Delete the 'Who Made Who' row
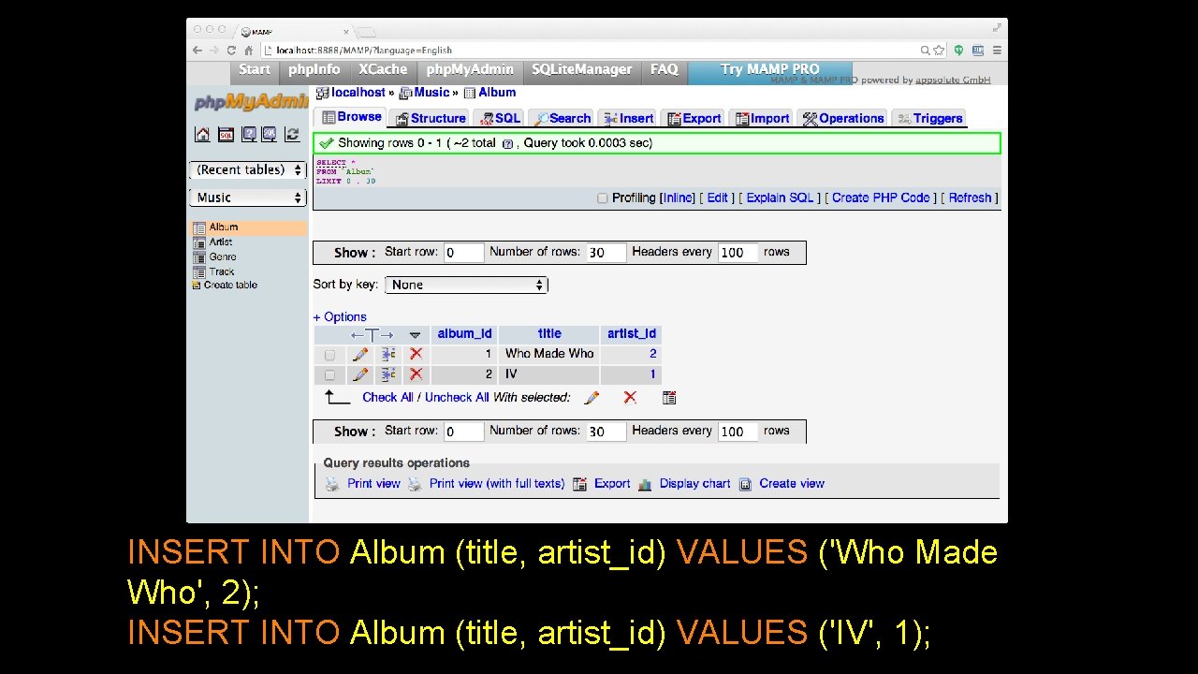Screen dimensions: 1198x674 tap(416, 354)
